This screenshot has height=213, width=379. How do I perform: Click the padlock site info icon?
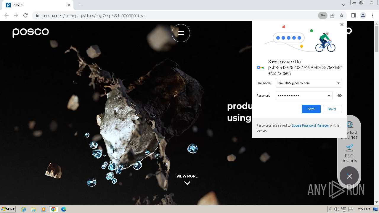(x=37, y=15)
